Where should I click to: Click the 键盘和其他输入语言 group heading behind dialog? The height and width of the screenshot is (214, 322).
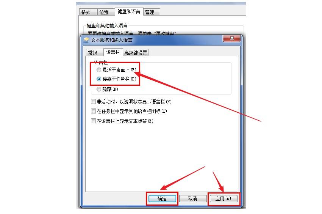(107, 26)
